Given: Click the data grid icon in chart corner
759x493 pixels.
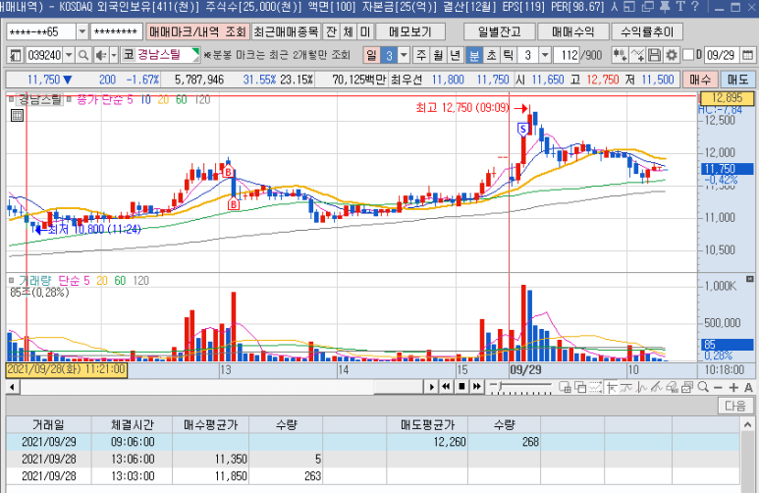Looking at the screenshot, I should [x=17, y=115].
